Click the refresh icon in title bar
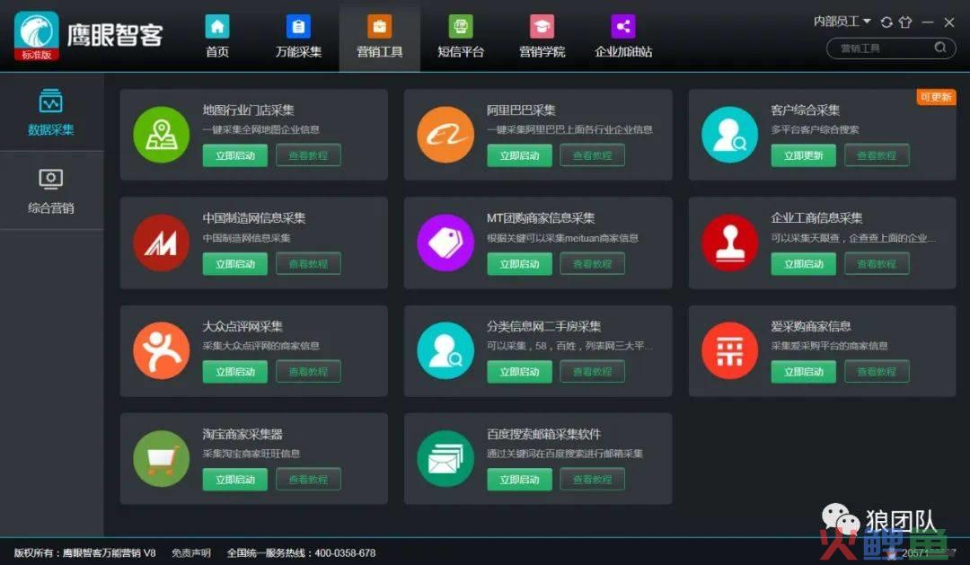The height and width of the screenshot is (565, 970). pos(886,22)
